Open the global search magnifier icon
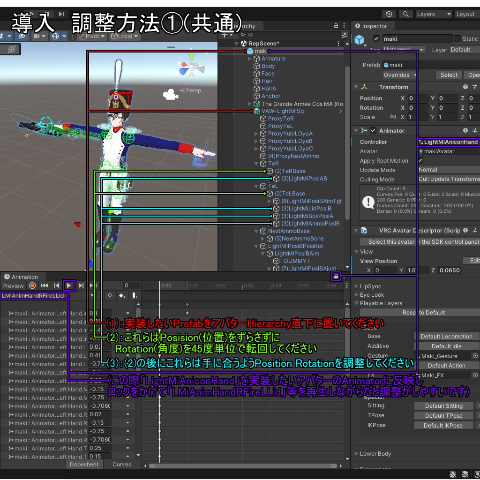The width and height of the screenshot is (480, 480). coord(405,14)
